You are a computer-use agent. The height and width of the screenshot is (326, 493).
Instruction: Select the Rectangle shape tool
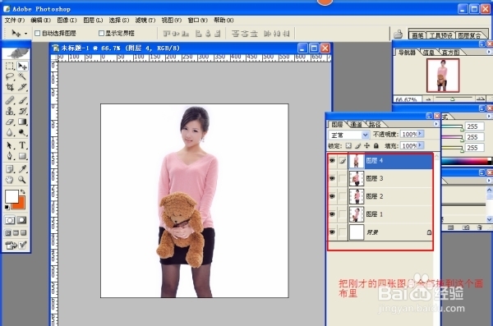tap(22, 156)
